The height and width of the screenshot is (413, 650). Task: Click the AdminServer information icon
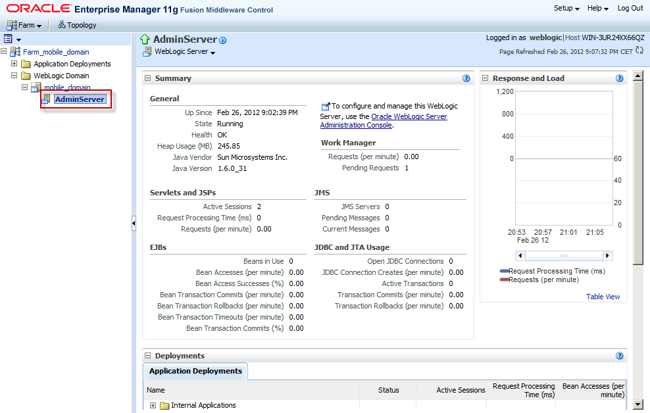click(x=222, y=40)
